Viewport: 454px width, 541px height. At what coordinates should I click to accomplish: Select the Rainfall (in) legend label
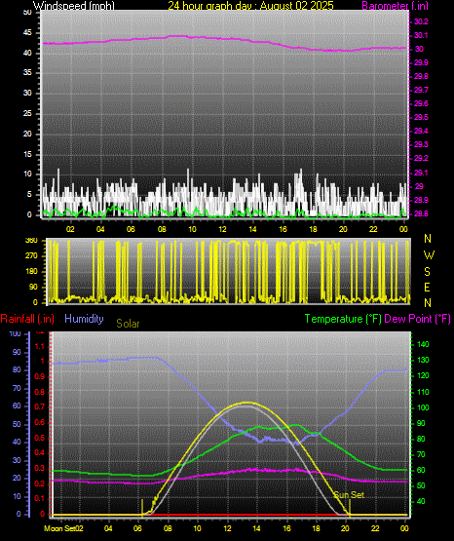[x=27, y=319]
